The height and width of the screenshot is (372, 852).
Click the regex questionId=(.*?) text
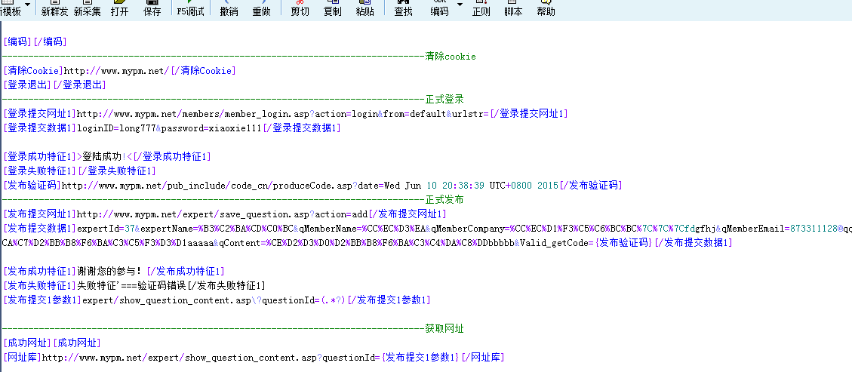click(x=303, y=300)
